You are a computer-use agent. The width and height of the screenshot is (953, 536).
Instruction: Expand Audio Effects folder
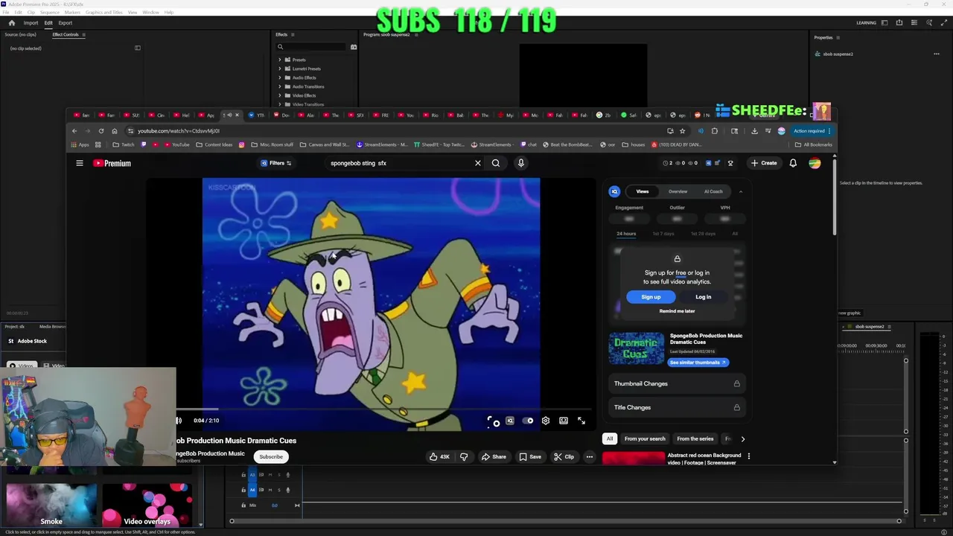[x=280, y=77]
